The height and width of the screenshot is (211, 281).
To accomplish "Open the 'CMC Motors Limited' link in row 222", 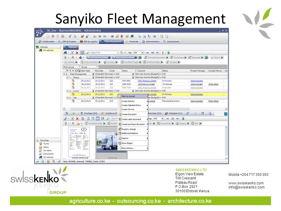I will tap(147, 81).
